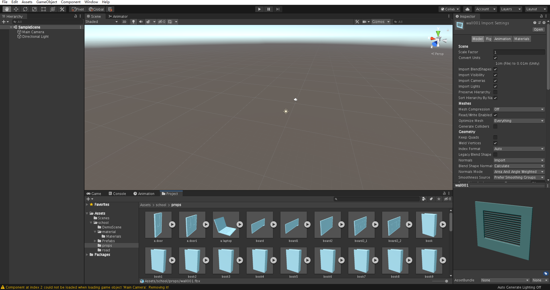Toggle 2D scene view mode
This screenshot has width=550, height=290.
coord(124,22)
